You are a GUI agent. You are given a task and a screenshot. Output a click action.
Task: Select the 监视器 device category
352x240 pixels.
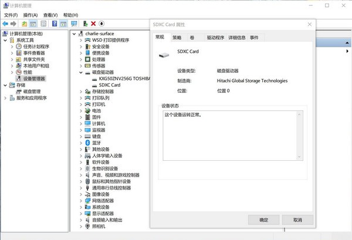pos(99,130)
